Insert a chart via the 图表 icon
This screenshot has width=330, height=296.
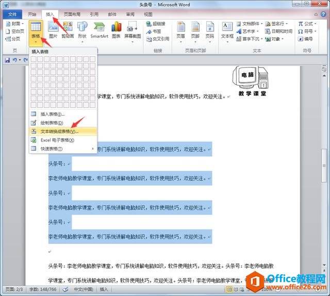(x=116, y=30)
